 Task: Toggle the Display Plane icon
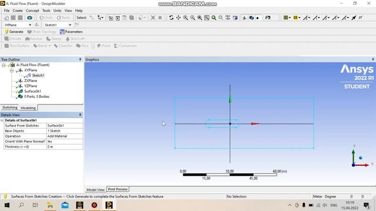[x=244, y=18]
